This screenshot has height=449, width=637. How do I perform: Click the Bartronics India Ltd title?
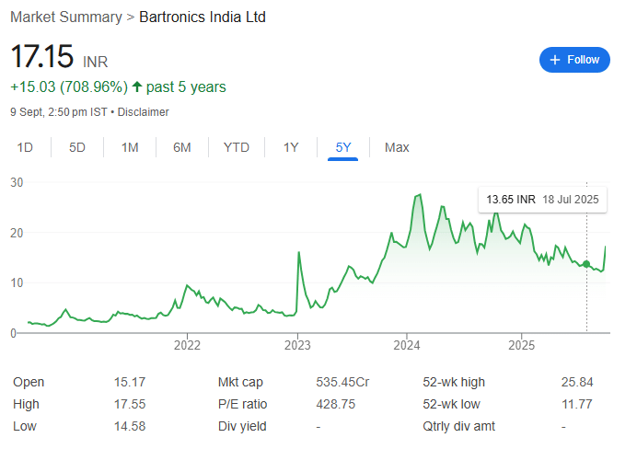pos(203,17)
